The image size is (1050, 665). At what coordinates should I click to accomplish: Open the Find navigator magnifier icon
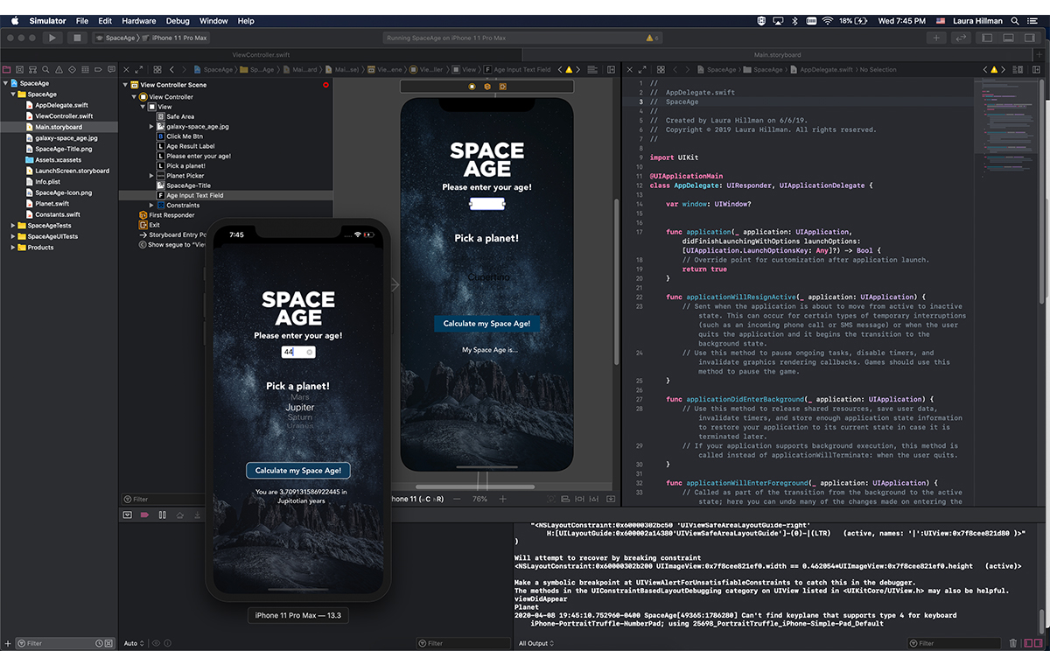click(x=45, y=69)
